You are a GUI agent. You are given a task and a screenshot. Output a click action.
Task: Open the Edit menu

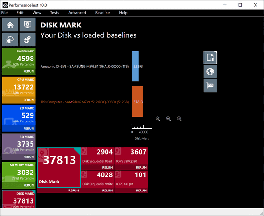[x=20, y=13]
